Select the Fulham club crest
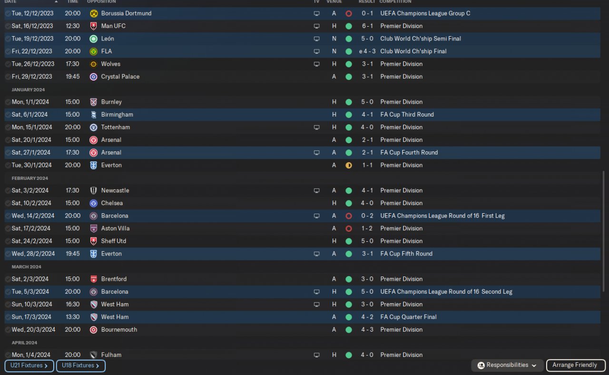This screenshot has width=609, height=375. 93,355
